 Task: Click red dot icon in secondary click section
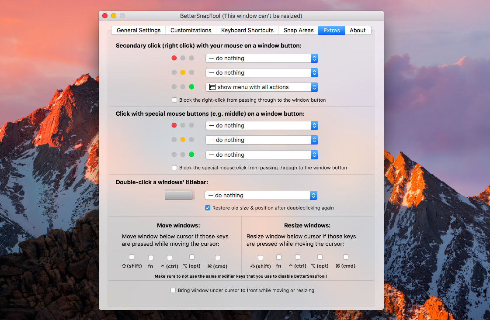tap(174, 58)
